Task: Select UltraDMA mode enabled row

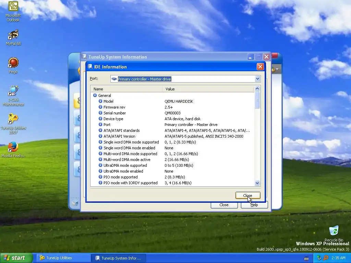Action: [x=172, y=171]
